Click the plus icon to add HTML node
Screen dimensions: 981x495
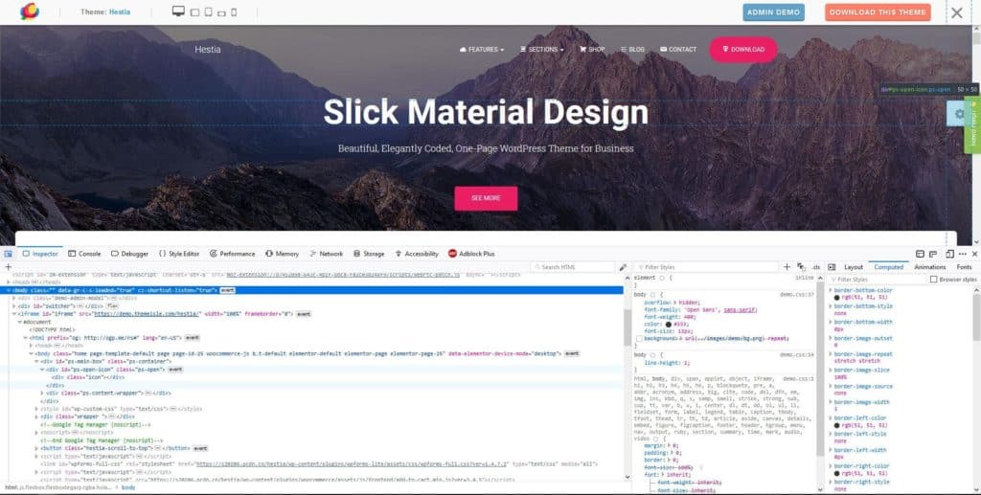[8, 267]
